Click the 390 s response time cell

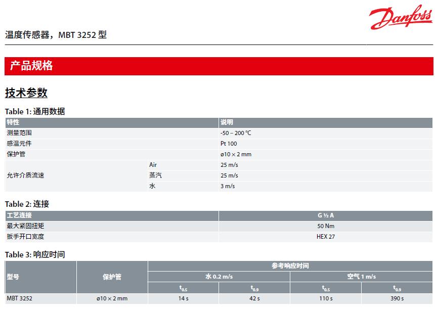click(397, 298)
